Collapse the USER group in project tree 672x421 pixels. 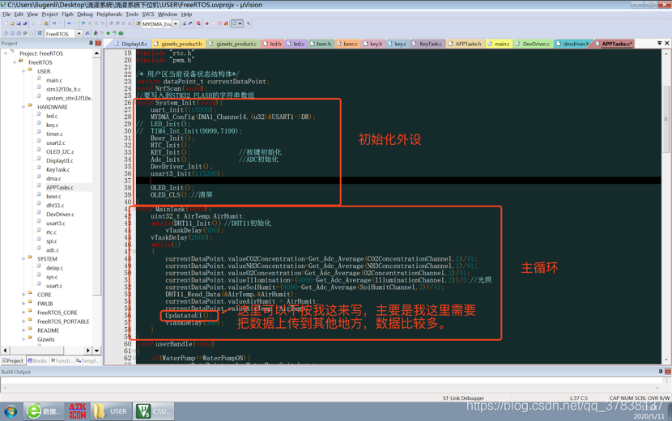(23, 71)
